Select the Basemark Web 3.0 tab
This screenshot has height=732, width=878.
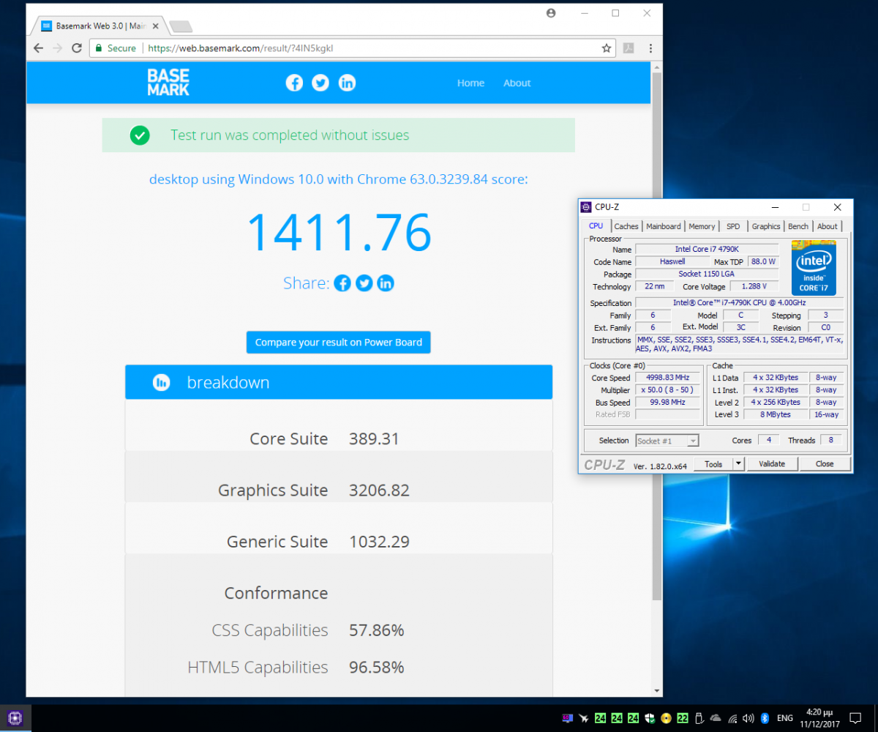pos(100,26)
